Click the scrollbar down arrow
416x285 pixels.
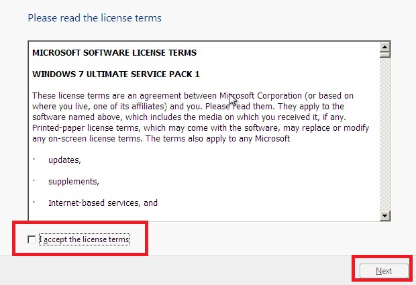point(384,215)
